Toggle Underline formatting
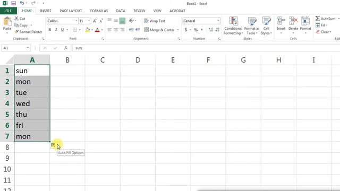The height and width of the screenshot is (191, 340). click(63, 30)
